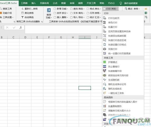
Task: Open the 导入 导出 dropdown
Action: pos(77,17)
